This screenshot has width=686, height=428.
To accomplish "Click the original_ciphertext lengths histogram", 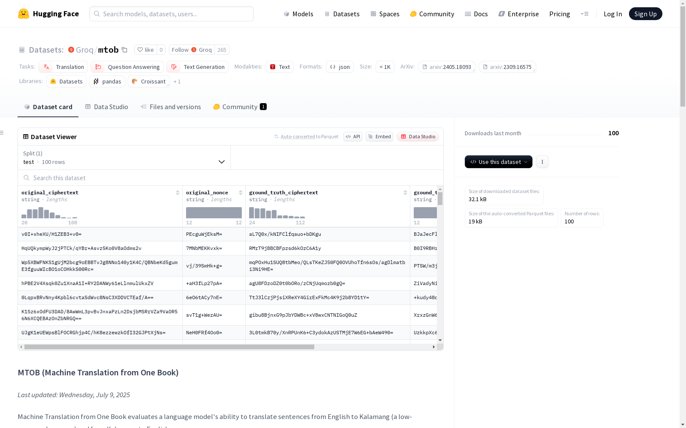I will 49,213.
